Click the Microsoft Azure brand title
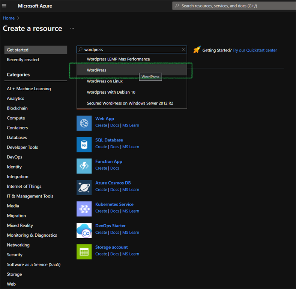This screenshot has width=296, height=289. click(35, 6)
